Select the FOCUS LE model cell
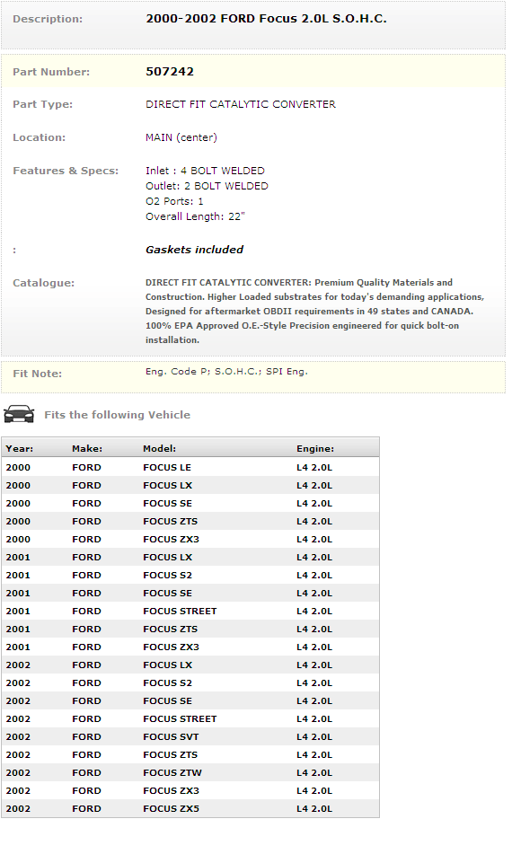The width and height of the screenshot is (512, 863). [167, 467]
